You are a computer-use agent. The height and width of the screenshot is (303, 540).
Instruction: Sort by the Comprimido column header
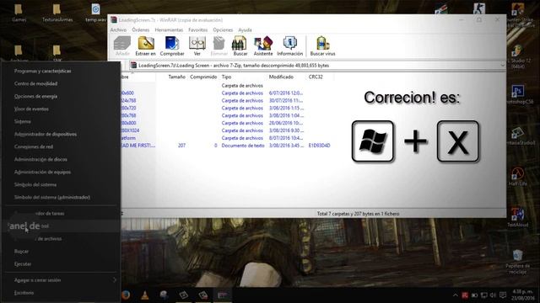pos(202,77)
